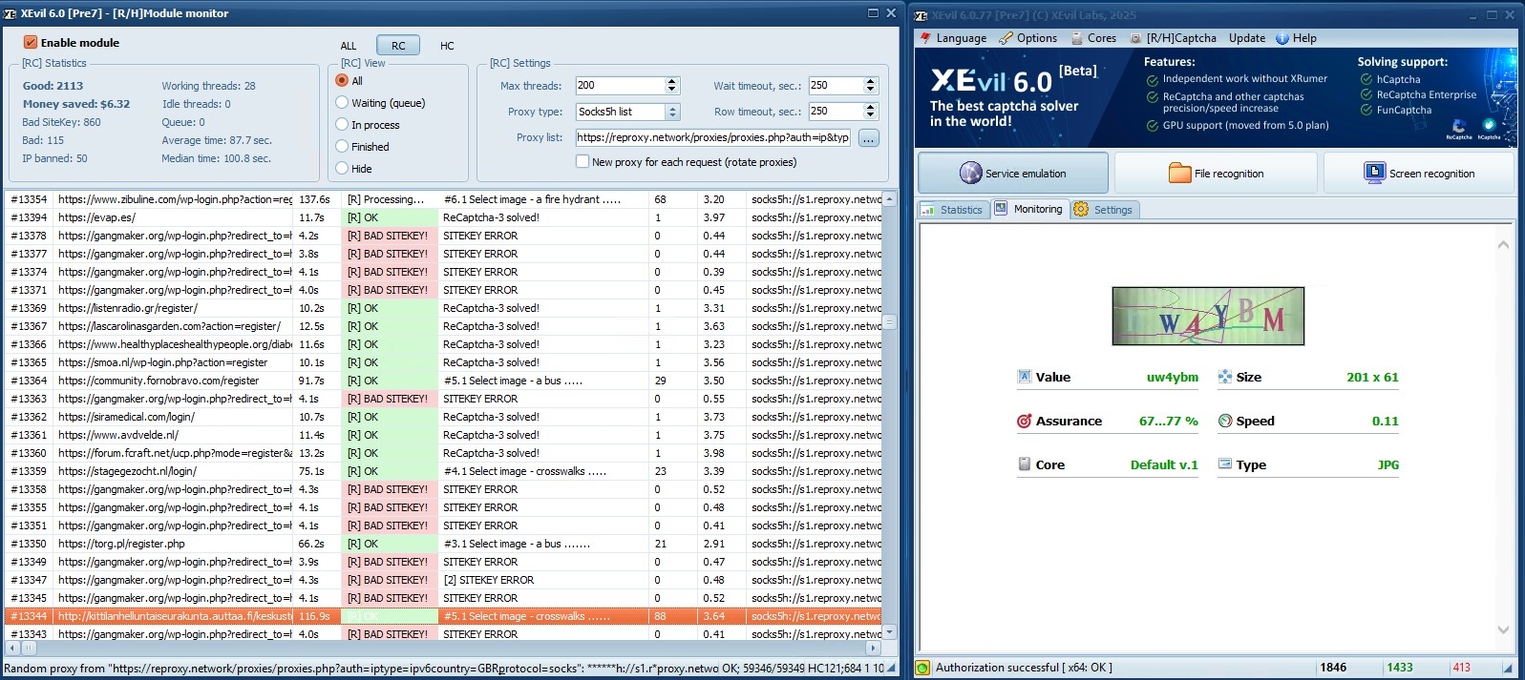Open the File recognition folder icon
Image resolution: width=1525 pixels, height=680 pixels.
[1179, 173]
